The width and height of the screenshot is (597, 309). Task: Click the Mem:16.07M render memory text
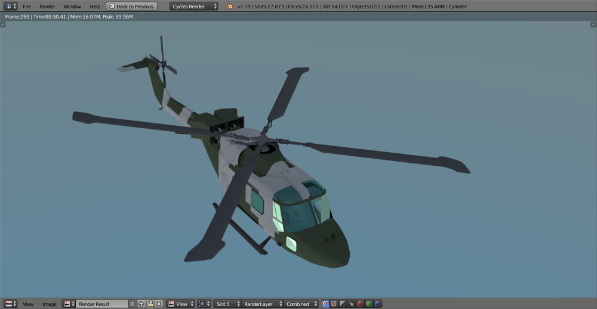tap(85, 17)
